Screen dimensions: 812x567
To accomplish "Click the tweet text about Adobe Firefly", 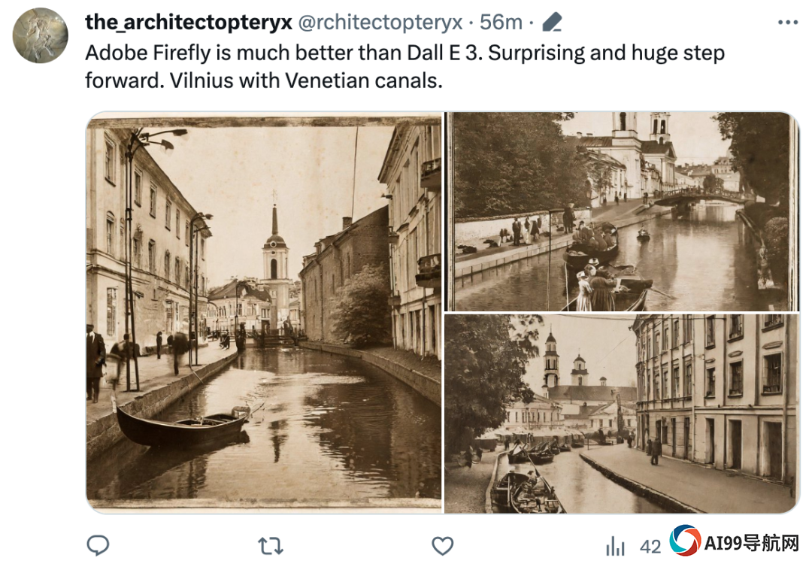I will pos(404,67).
